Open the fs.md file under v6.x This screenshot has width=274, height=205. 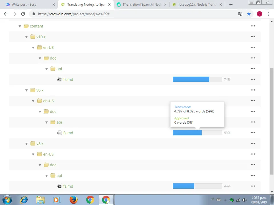tap(68, 133)
